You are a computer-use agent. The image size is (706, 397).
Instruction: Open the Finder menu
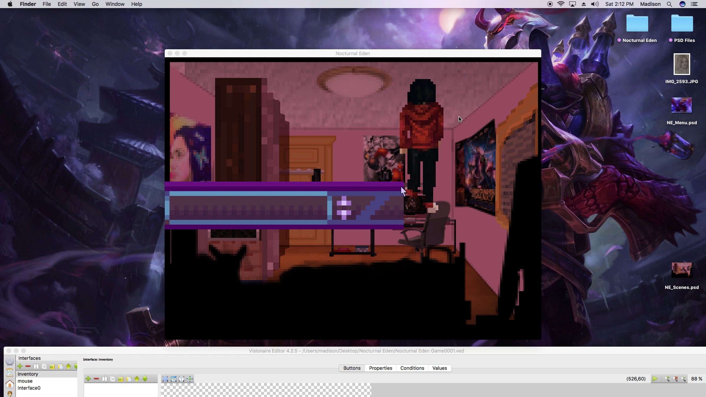28,4
